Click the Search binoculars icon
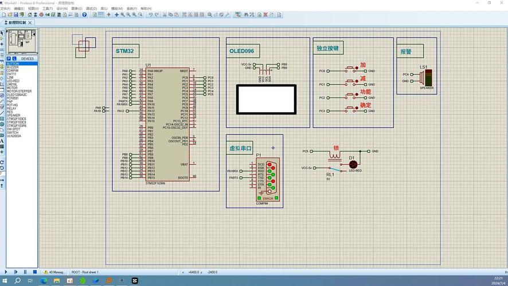Image resolution: width=508 pixels, height=286 pixels. [x=246, y=14]
